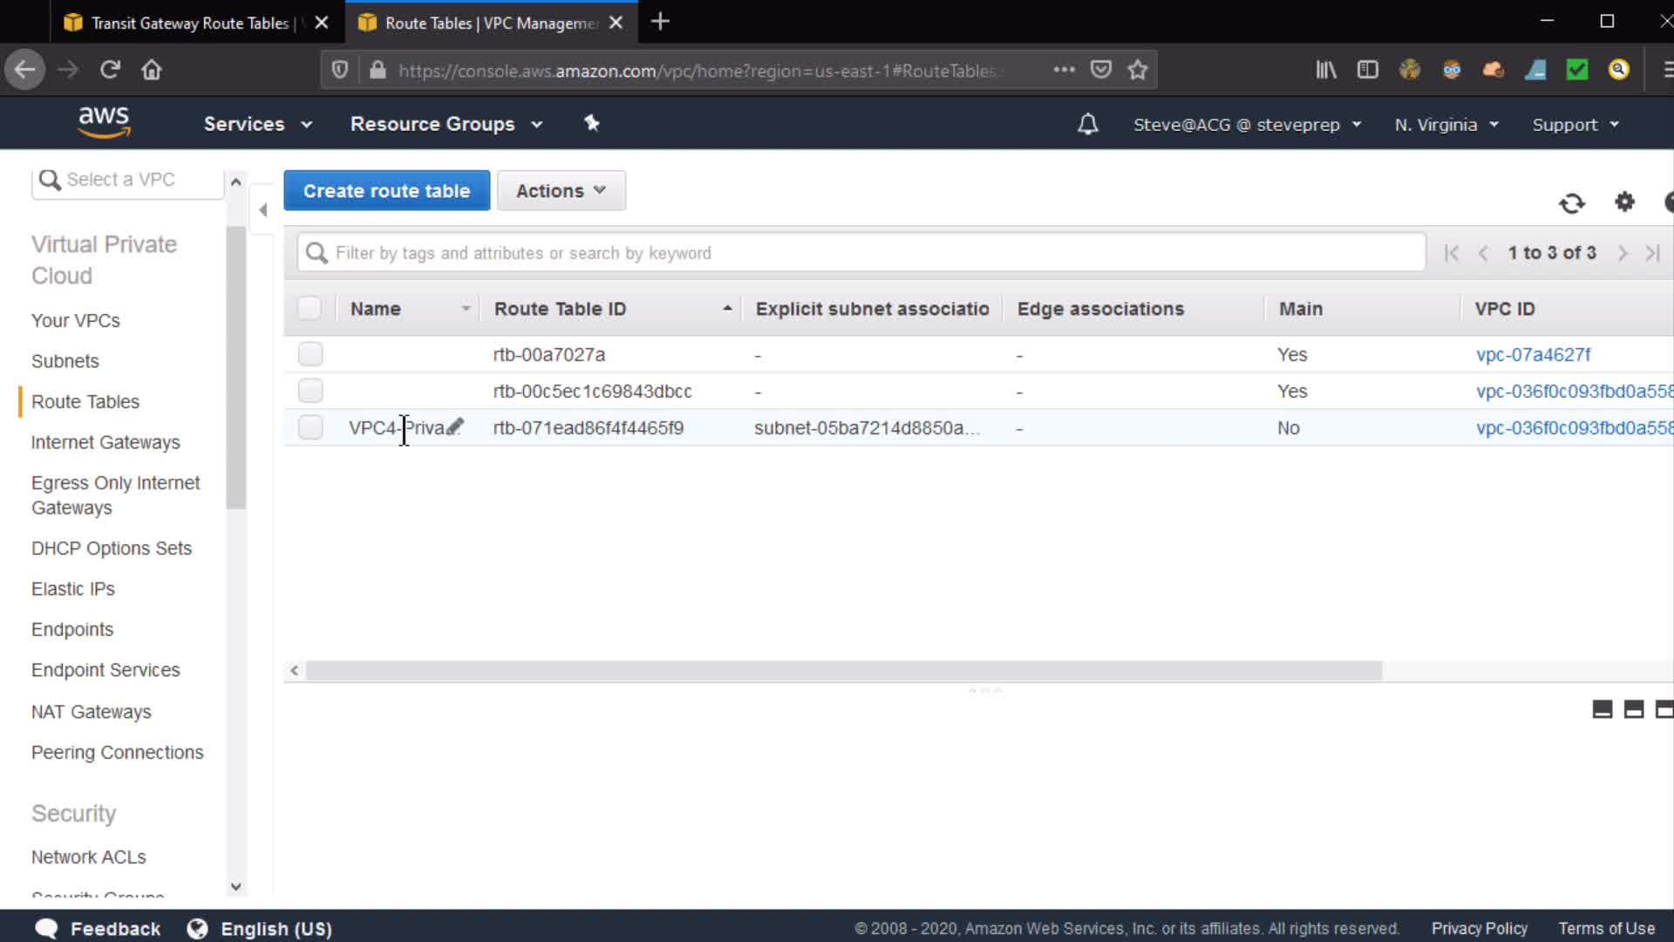The image size is (1674, 942).
Task: Open the vpc-07a4627f link
Action: click(1533, 354)
